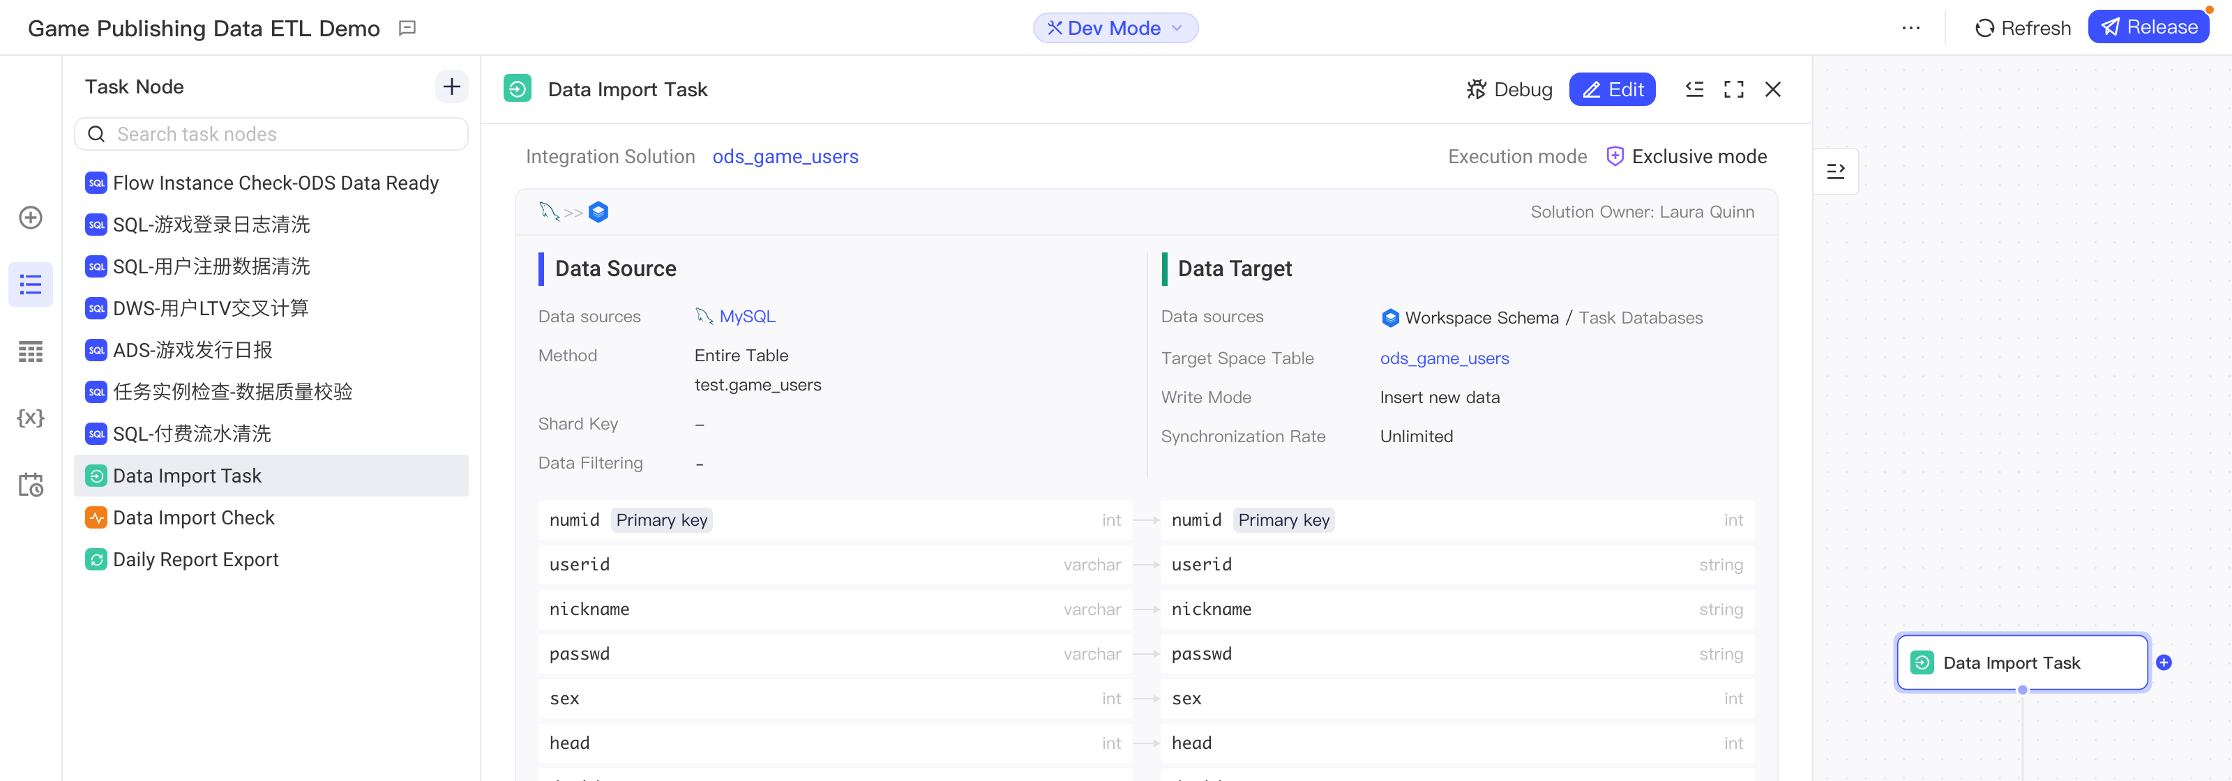The width and height of the screenshot is (2232, 781).
Task: Expand the right side collapsed panel
Action: tap(1835, 172)
